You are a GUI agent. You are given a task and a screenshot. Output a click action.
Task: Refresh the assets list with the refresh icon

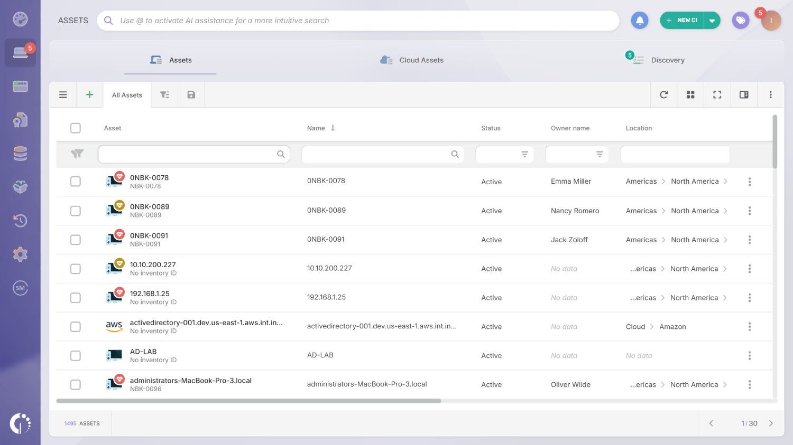pyautogui.click(x=664, y=94)
